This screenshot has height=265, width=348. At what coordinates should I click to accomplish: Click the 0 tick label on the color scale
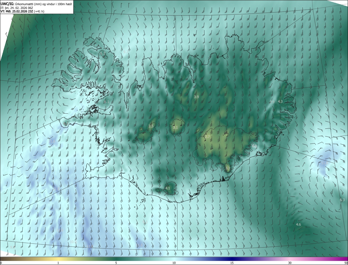(1, 263)
